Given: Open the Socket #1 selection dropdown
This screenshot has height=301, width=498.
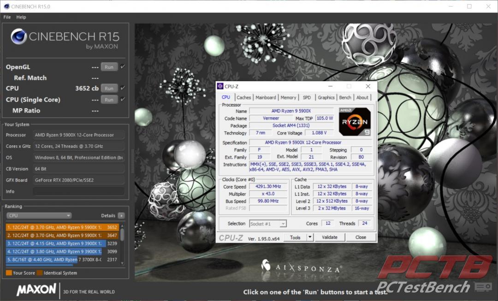Looking at the screenshot, I should pyautogui.click(x=268, y=224).
